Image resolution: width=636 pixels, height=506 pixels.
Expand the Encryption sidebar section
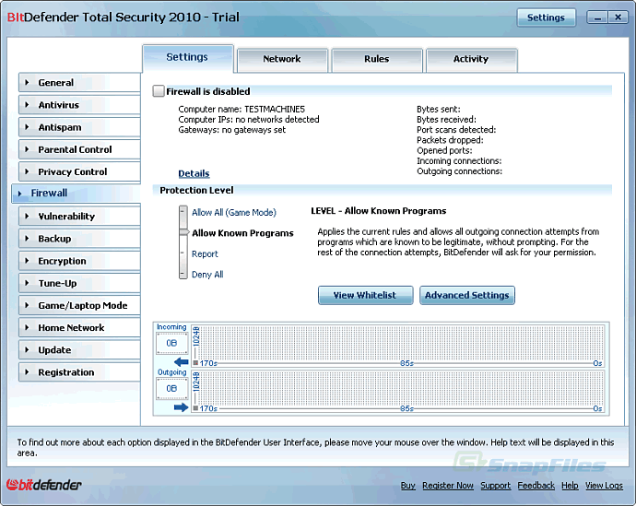pyautogui.click(x=78, y=261)
